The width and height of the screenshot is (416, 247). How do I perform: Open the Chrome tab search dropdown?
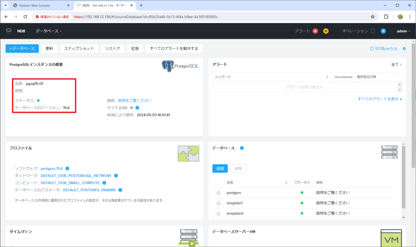tap(5, 5)
